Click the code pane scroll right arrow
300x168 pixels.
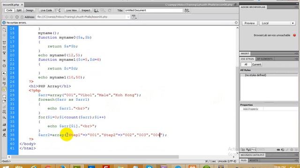pos(233,157)
